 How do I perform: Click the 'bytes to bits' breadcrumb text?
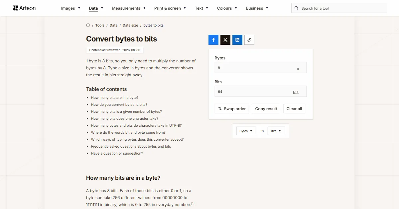[154, 25]
